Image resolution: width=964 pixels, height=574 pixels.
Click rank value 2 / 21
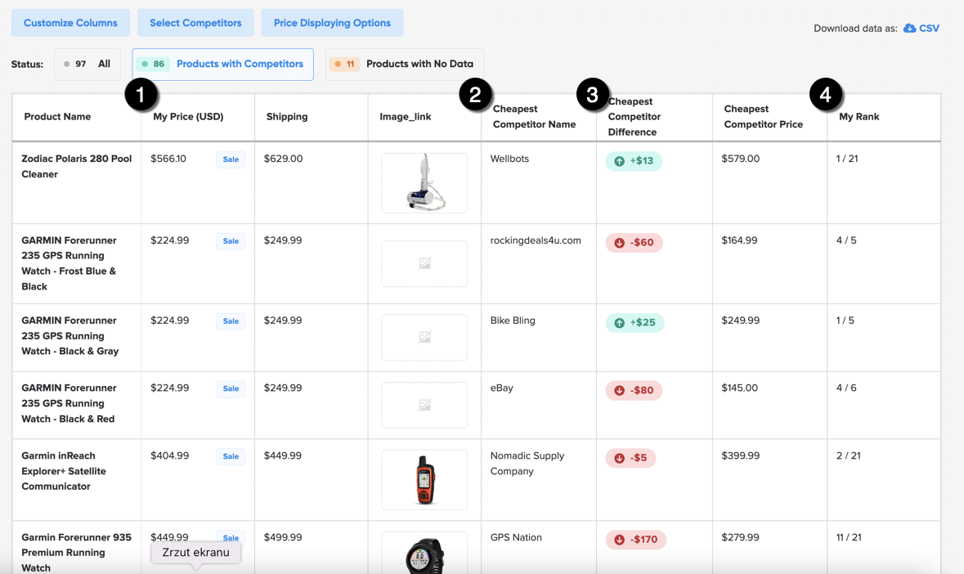click(849, 455)
